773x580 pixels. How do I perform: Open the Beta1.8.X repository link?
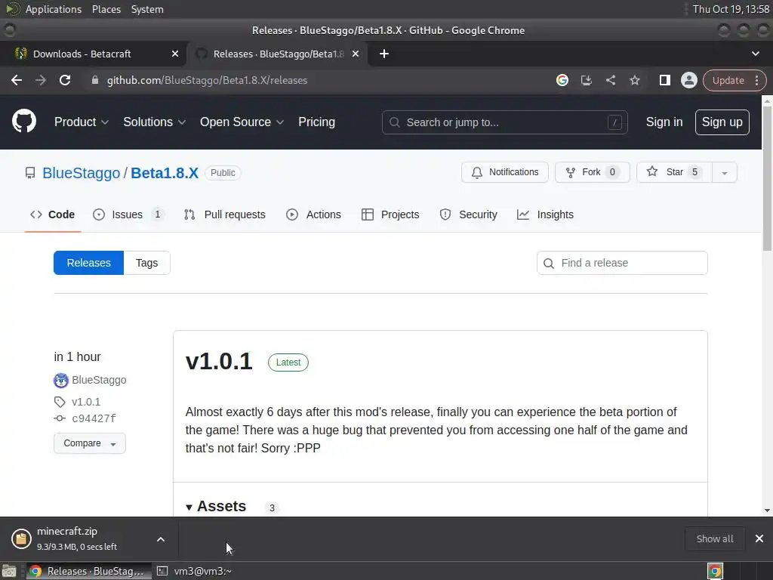[x=164, y=173]
